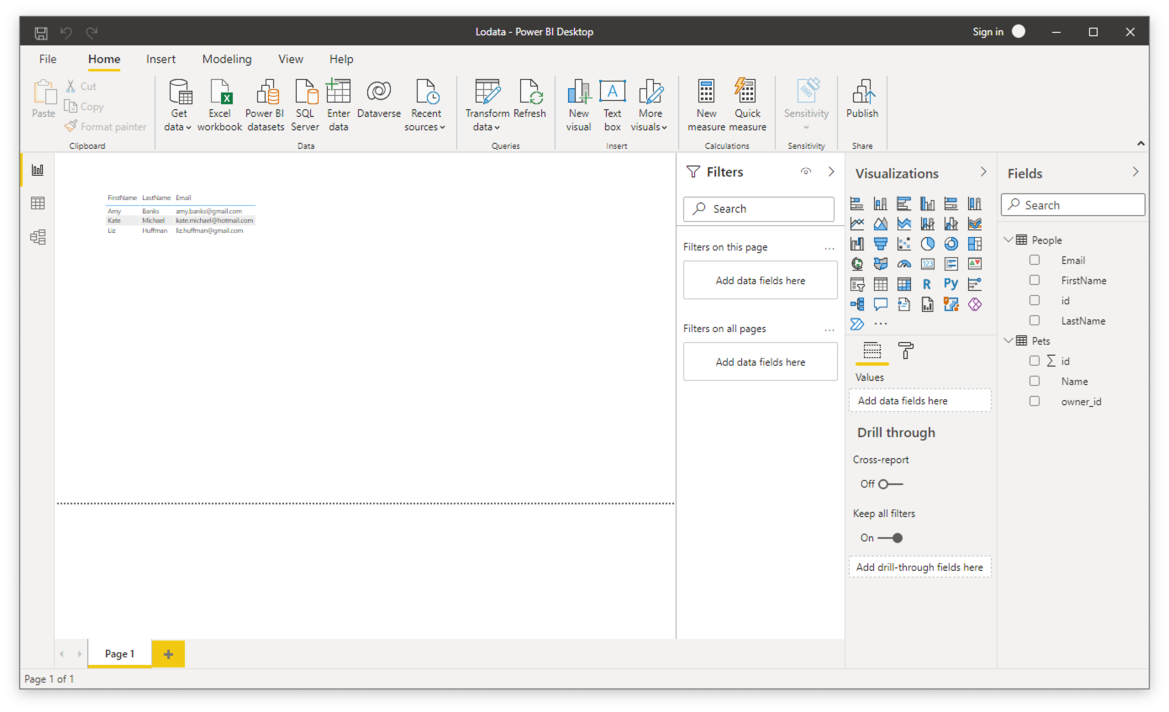
Task: Pick the funnel chart visualization
Action: point(880,244)
